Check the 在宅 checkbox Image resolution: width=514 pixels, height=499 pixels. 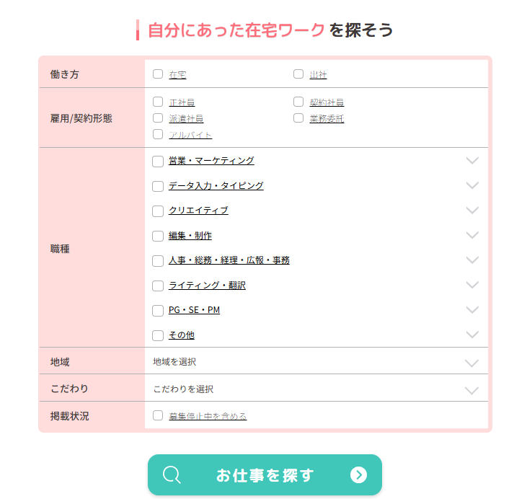point(158,74)
